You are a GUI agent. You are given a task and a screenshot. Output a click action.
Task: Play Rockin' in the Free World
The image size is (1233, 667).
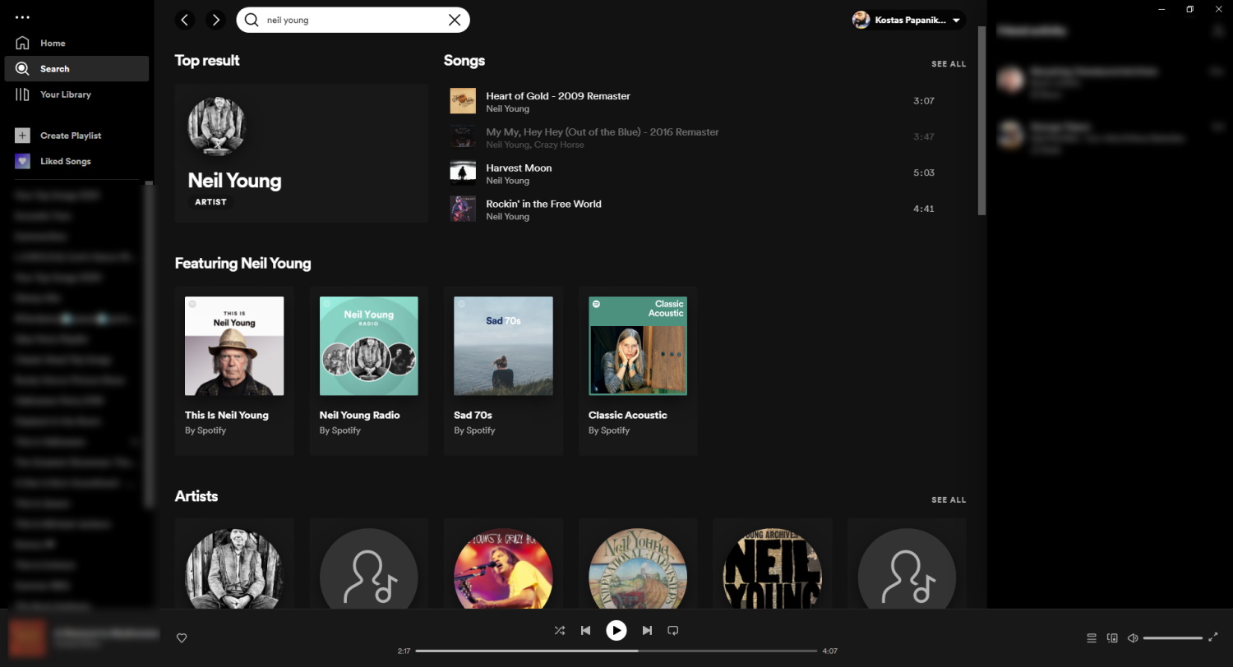pos(543,204)
